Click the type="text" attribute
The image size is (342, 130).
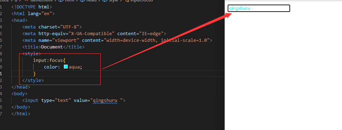pos(56,100)
